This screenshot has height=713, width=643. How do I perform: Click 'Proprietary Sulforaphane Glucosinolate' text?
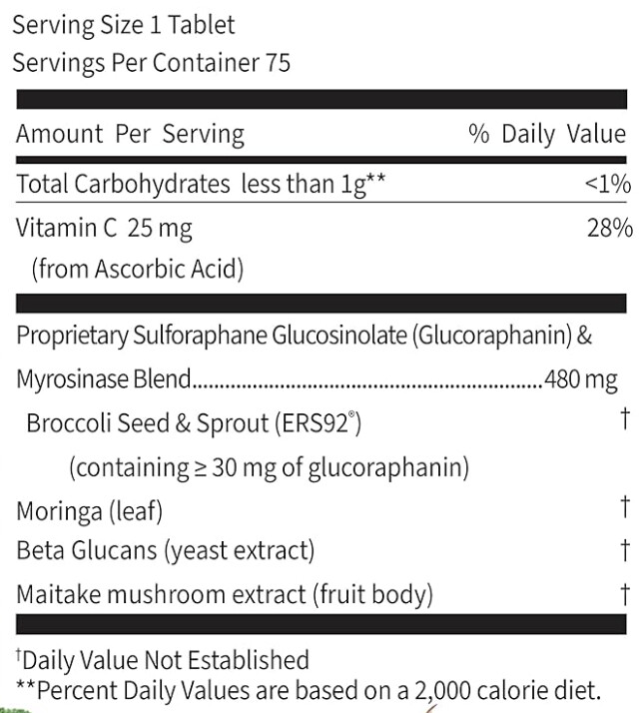pos(212,336)
